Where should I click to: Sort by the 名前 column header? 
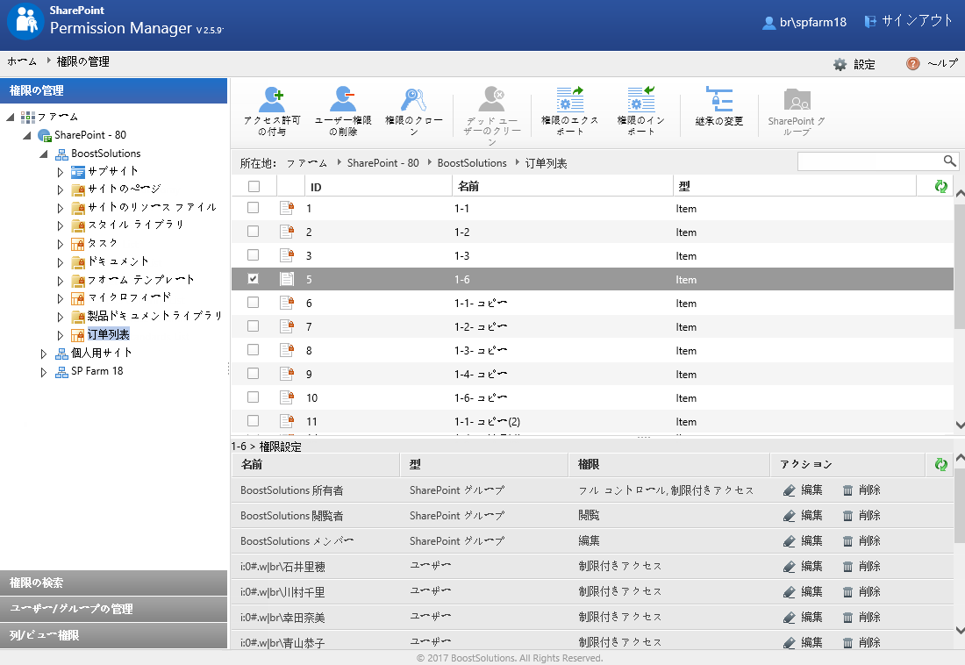tap(468, 187)
